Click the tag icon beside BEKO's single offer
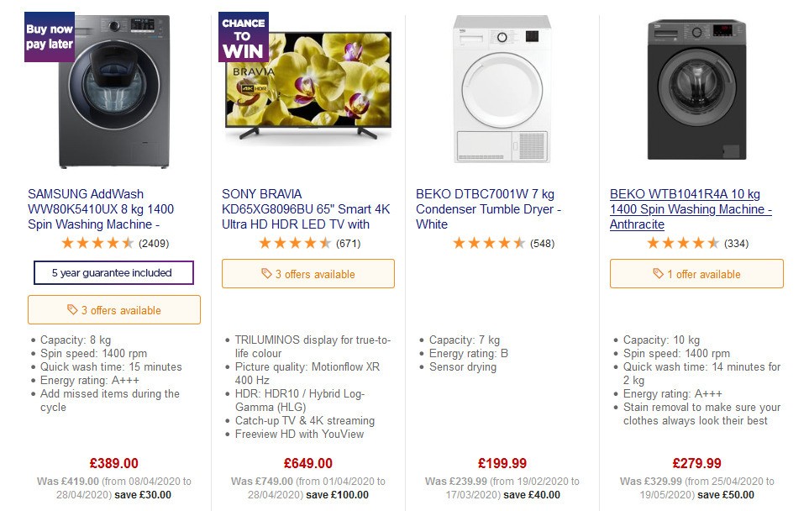 click(x=658, y=274)
